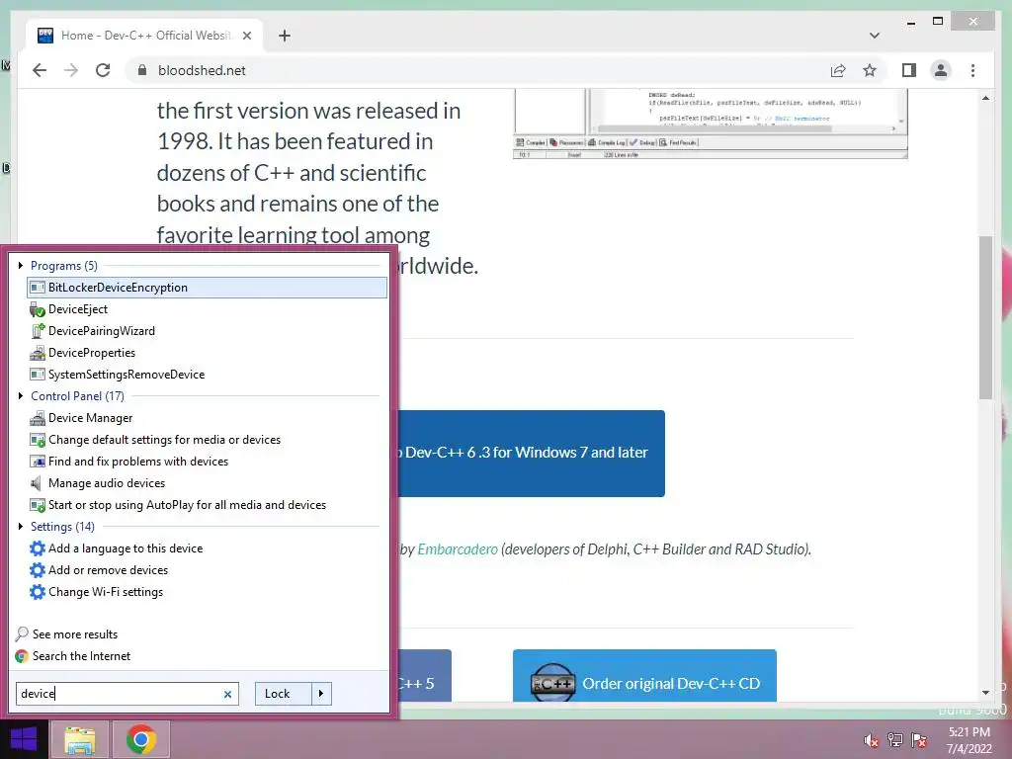Bookmark this page with the star
The image size is (1012, 759).
coord(870,70)
